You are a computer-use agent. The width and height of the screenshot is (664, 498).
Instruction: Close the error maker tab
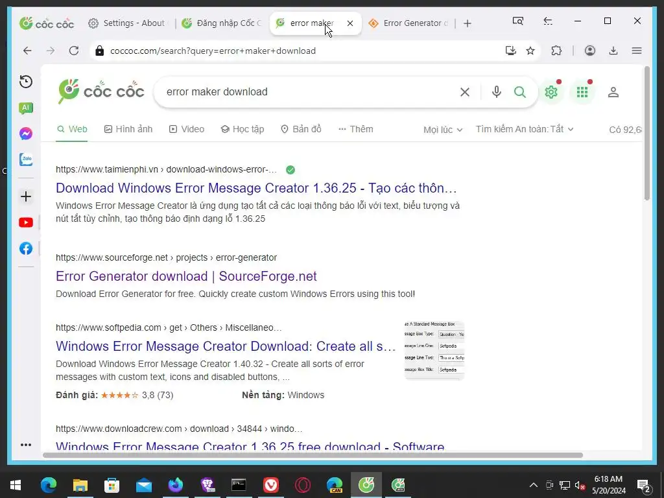[x=350, y=23]
